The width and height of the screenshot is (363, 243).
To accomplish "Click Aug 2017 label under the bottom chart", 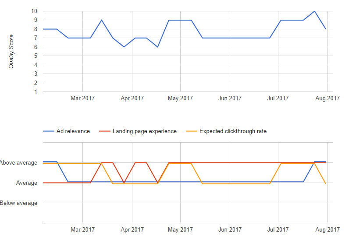I will 327,229.
